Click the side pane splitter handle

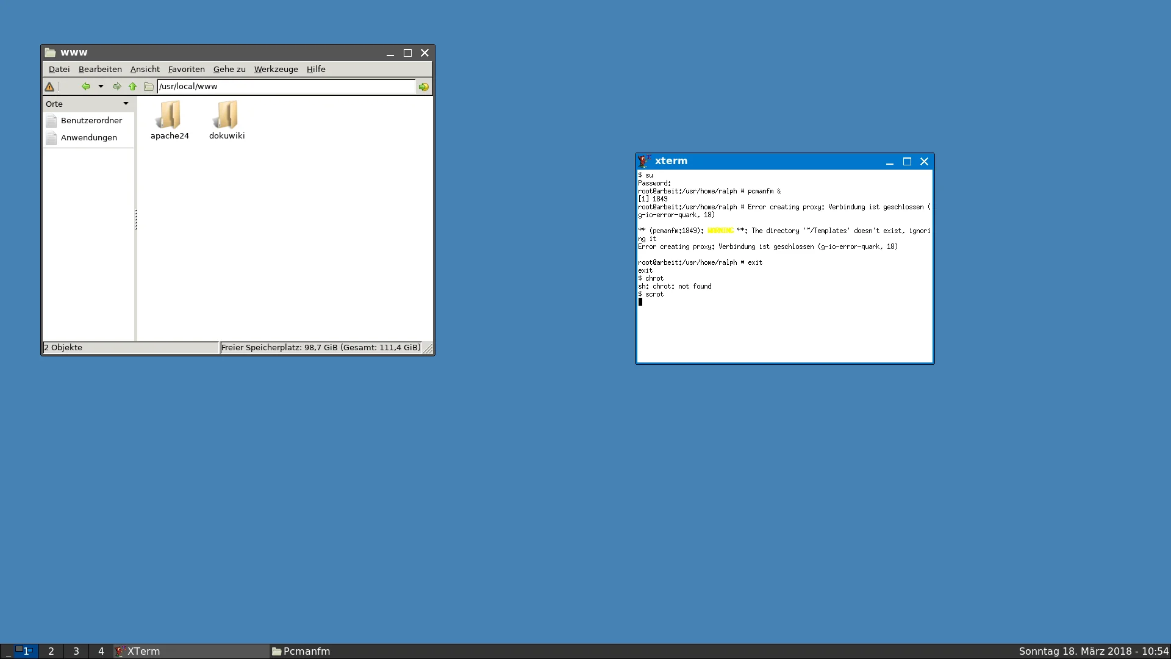(135, 219)
